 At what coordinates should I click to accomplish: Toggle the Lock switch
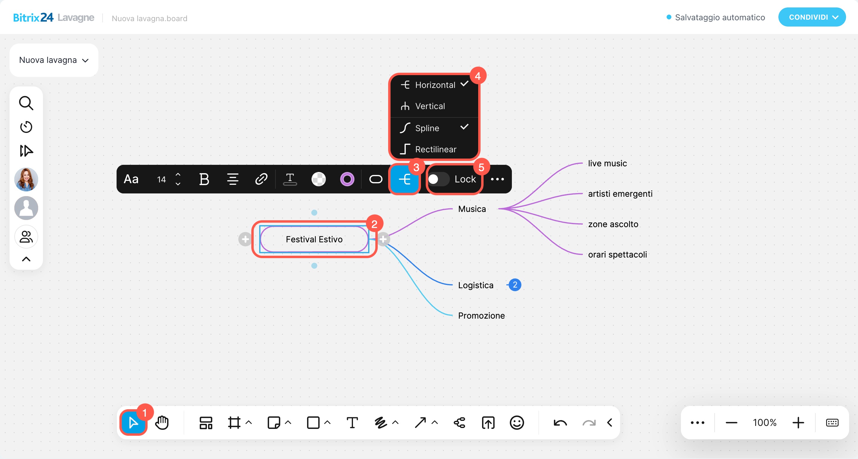[x=438, y=179]
